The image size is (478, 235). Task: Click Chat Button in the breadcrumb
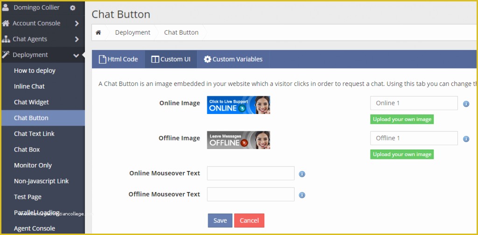click(x=181, y=32)
